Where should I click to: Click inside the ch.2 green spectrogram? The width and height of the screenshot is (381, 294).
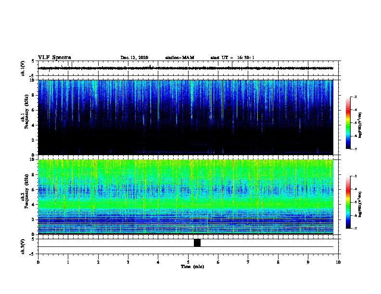(x=186, y=197)
